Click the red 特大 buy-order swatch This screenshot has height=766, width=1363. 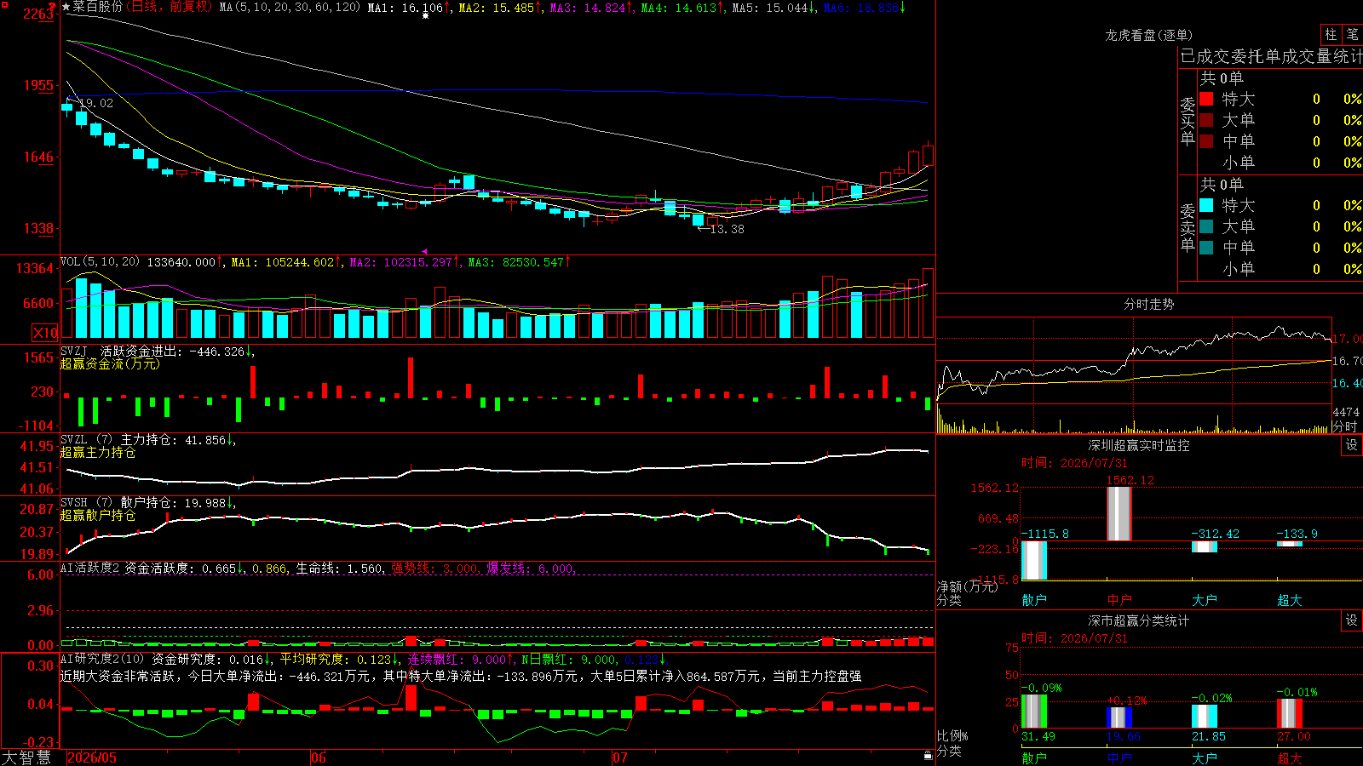point(1206,99)
